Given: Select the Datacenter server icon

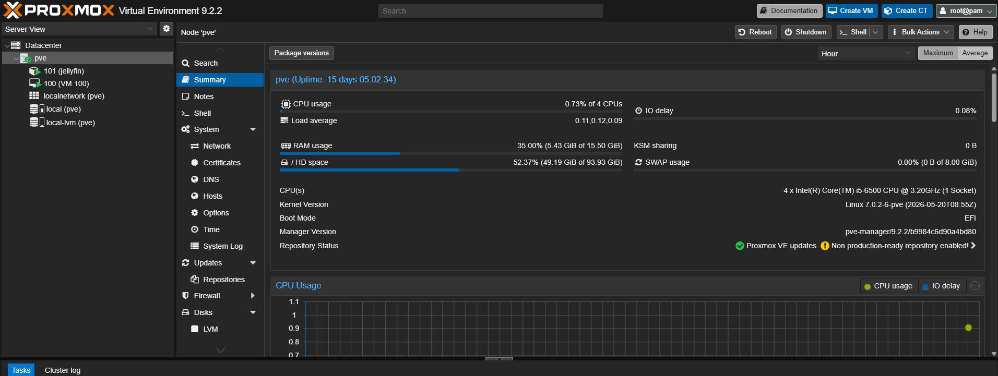Looking at the screenshot, I should point(16,45).
